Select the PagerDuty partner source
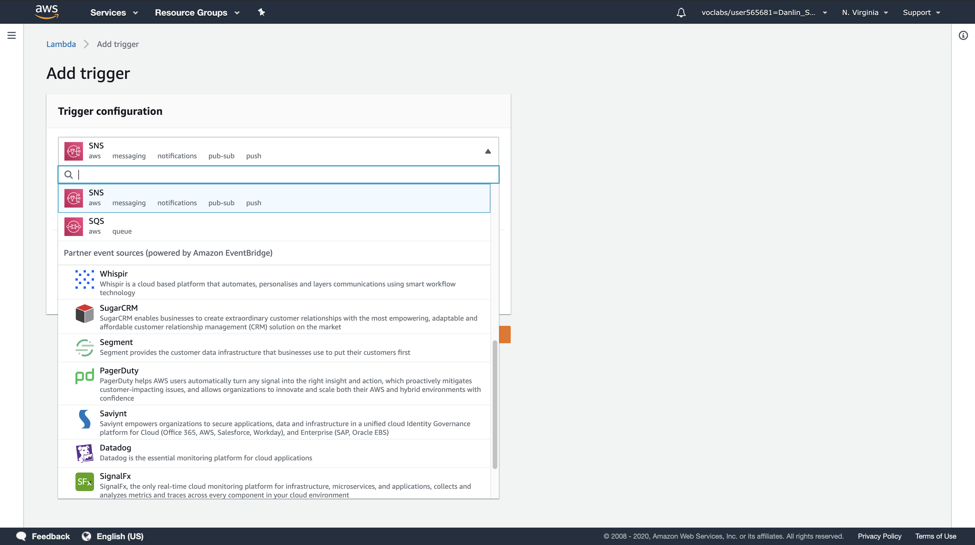 (x=274, y=384)
